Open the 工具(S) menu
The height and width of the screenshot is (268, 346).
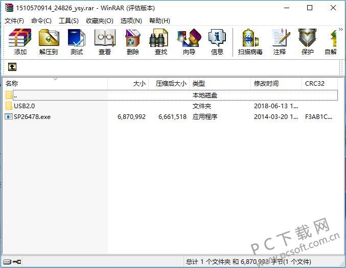(x=68, y=21)
